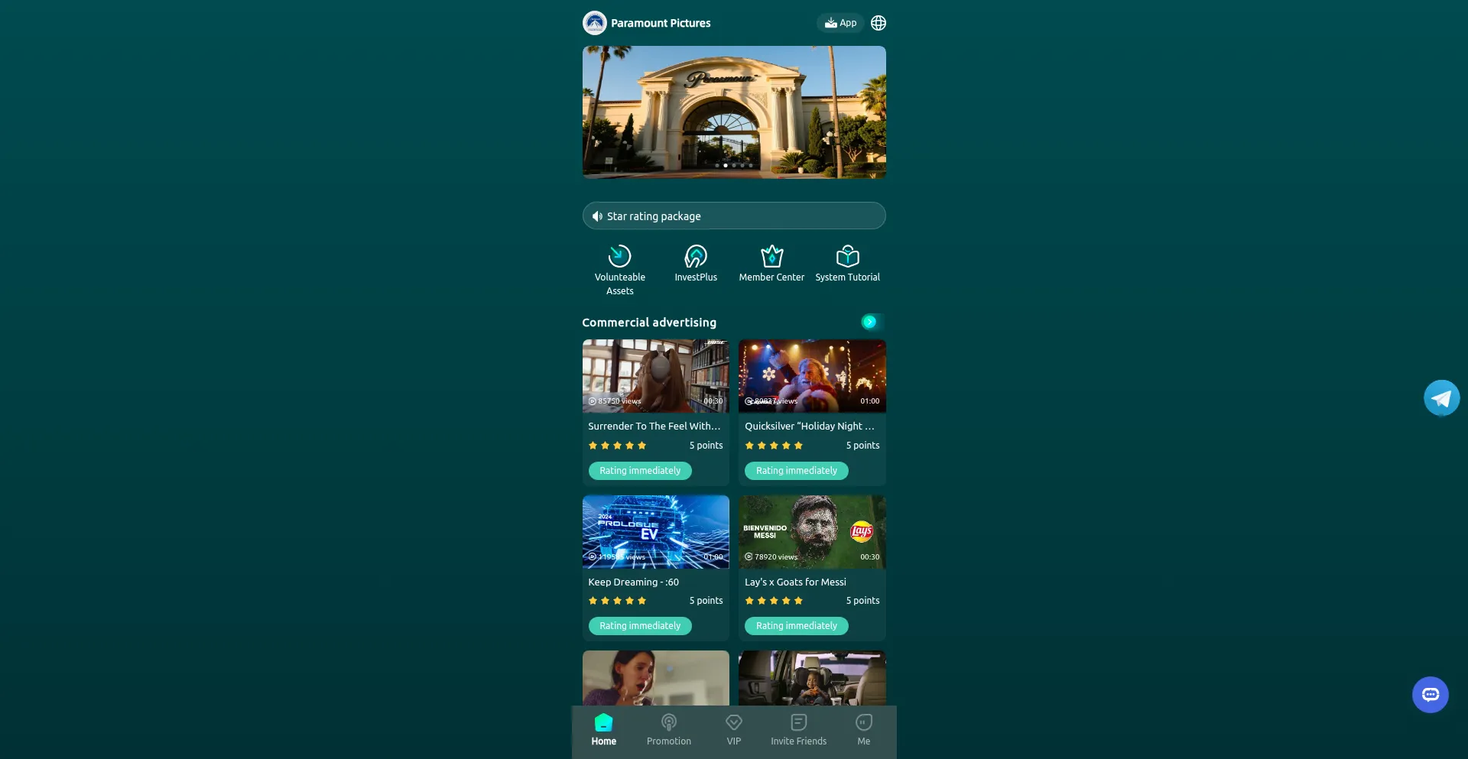Open Member Center crown icon
The height and width of the screenshot is (759, 1468).
click(x=771, y=256)
